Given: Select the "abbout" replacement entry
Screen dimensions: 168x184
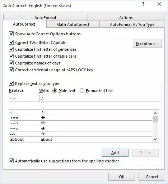Looking at the screenshot, I should (x=81, y=139).
